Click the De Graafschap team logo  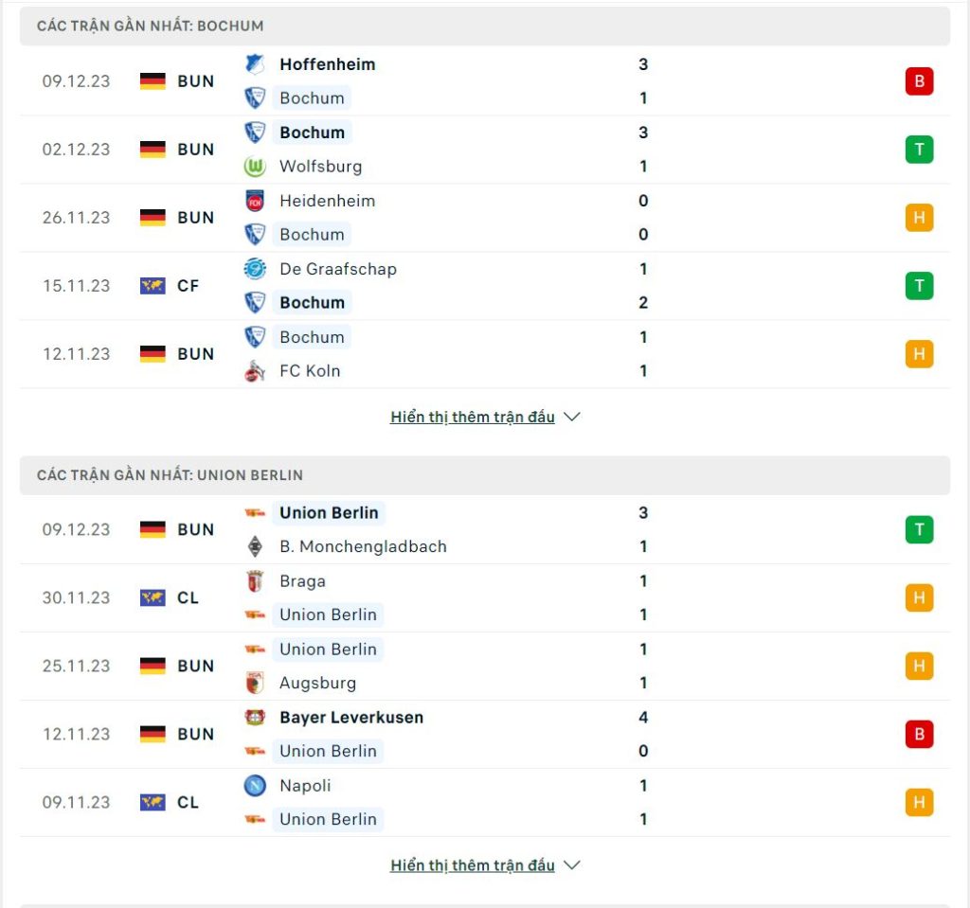pos(255,269)
